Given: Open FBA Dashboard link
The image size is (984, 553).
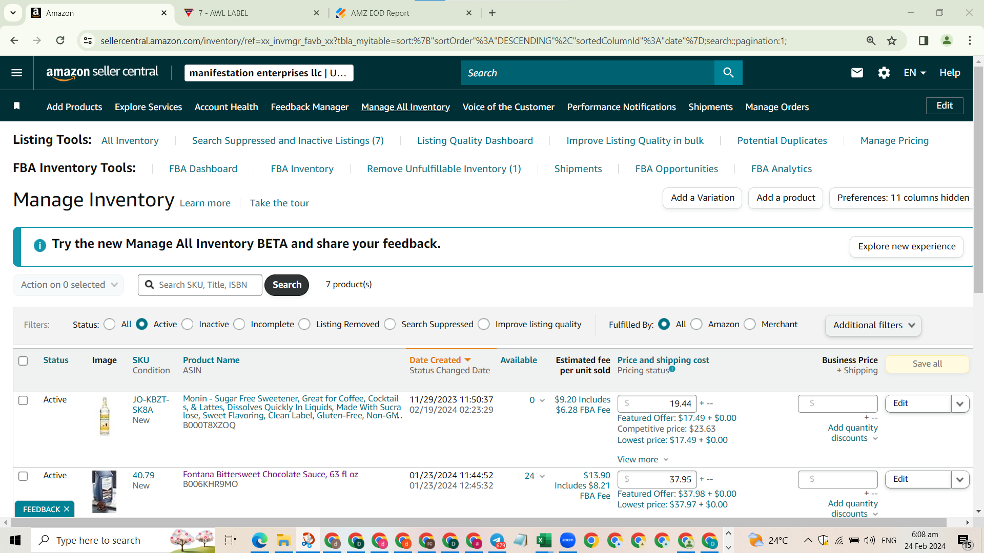Looking at the screenshot, I should click(203, 169).
